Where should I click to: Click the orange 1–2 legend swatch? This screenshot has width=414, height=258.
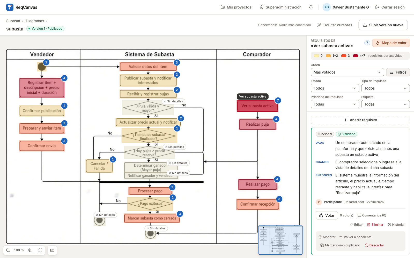coord(328,56)
